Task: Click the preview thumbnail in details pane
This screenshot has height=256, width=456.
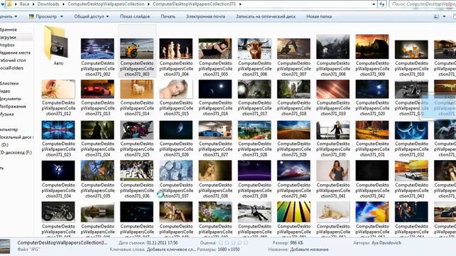Action: click(x=5, y=247)
